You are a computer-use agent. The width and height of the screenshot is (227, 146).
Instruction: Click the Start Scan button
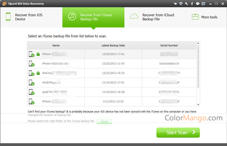pyautogui.click(x=178, y=132)
